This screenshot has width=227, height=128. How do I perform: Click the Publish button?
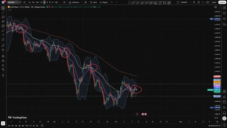[x=222, y=2]
